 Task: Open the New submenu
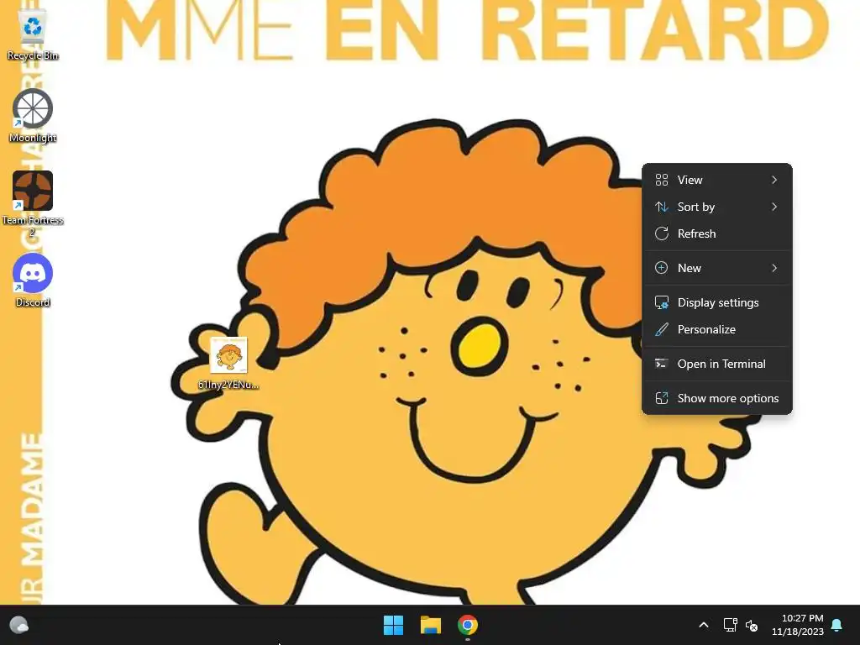(717, 268)
